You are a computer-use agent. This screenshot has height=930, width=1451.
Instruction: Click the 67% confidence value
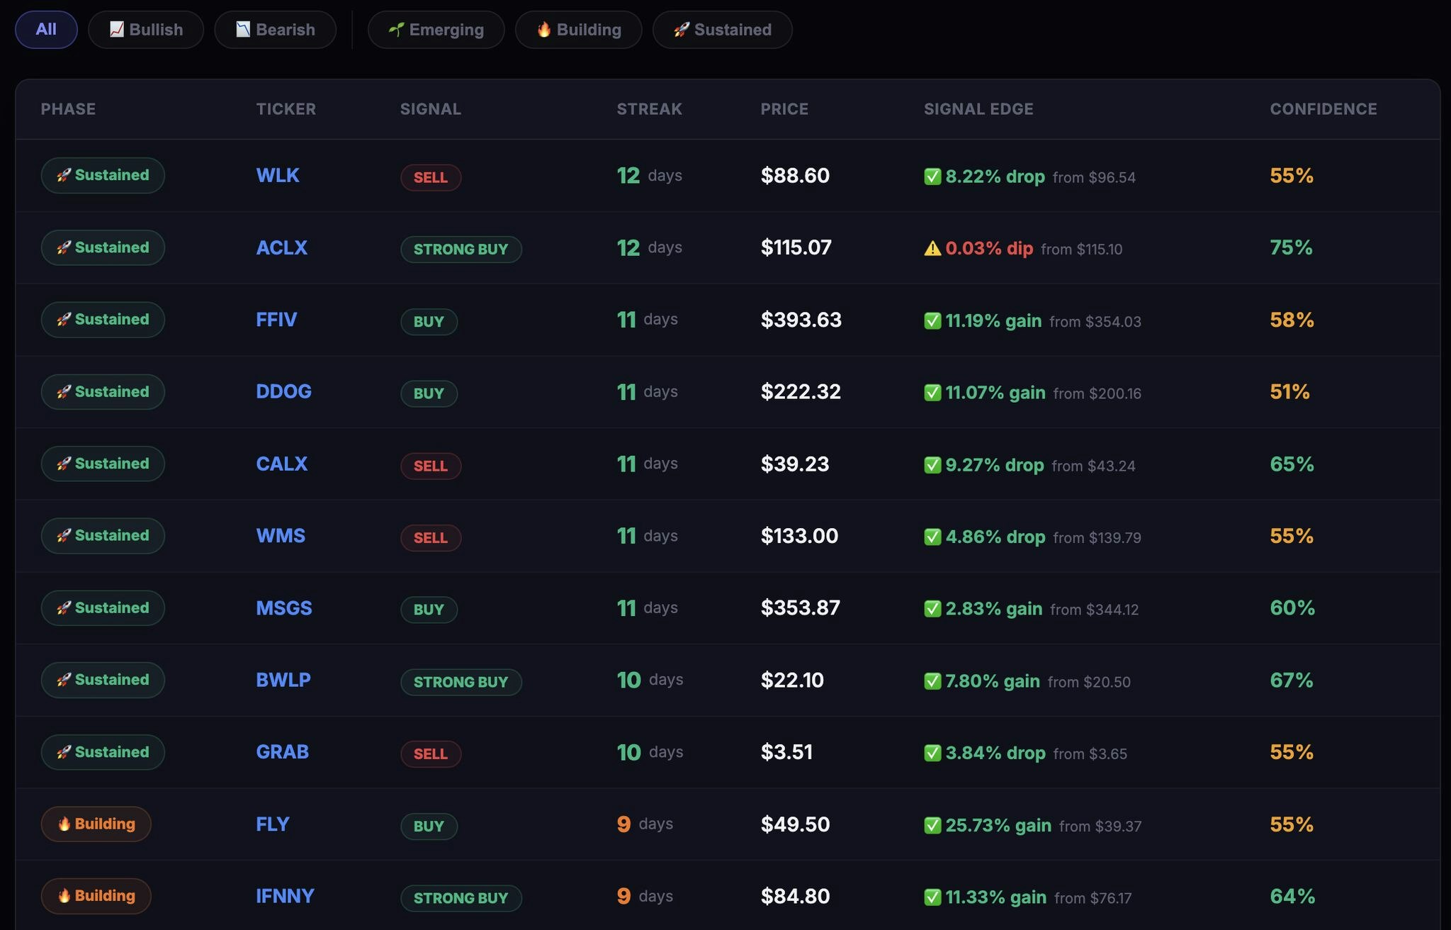(1292, 680)
